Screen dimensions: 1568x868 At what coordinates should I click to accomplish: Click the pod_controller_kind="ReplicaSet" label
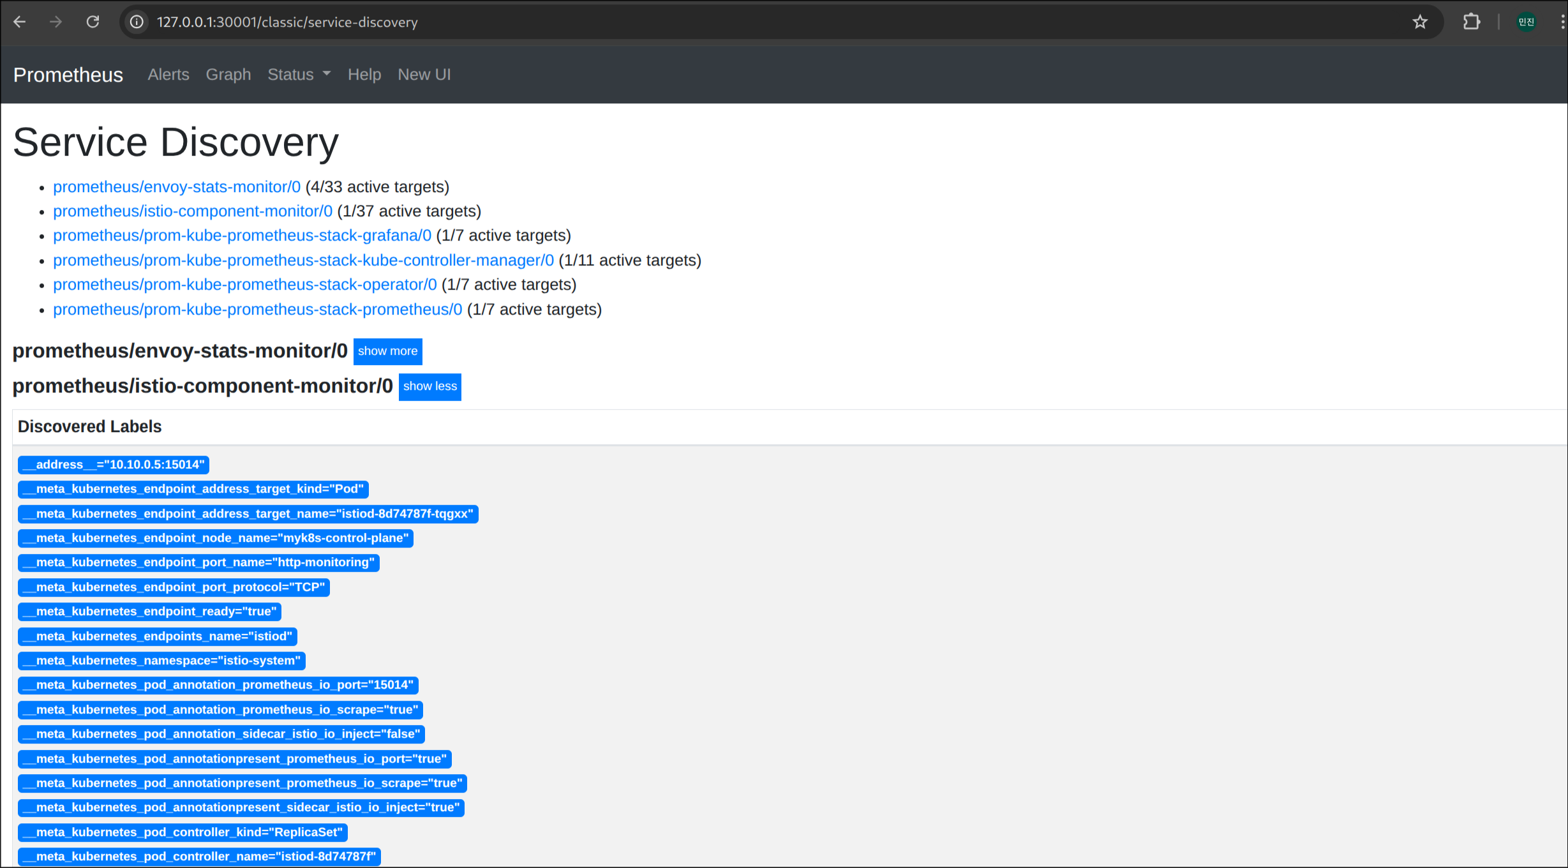(x=183, y=832)
